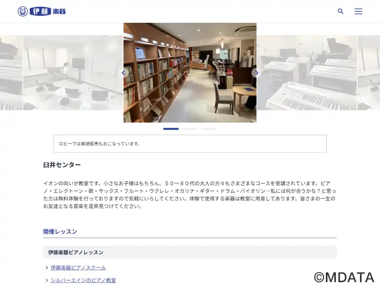Show previous carousel photo with left arrow
This screenshot has width=380, height=285.
pos(123,73)
